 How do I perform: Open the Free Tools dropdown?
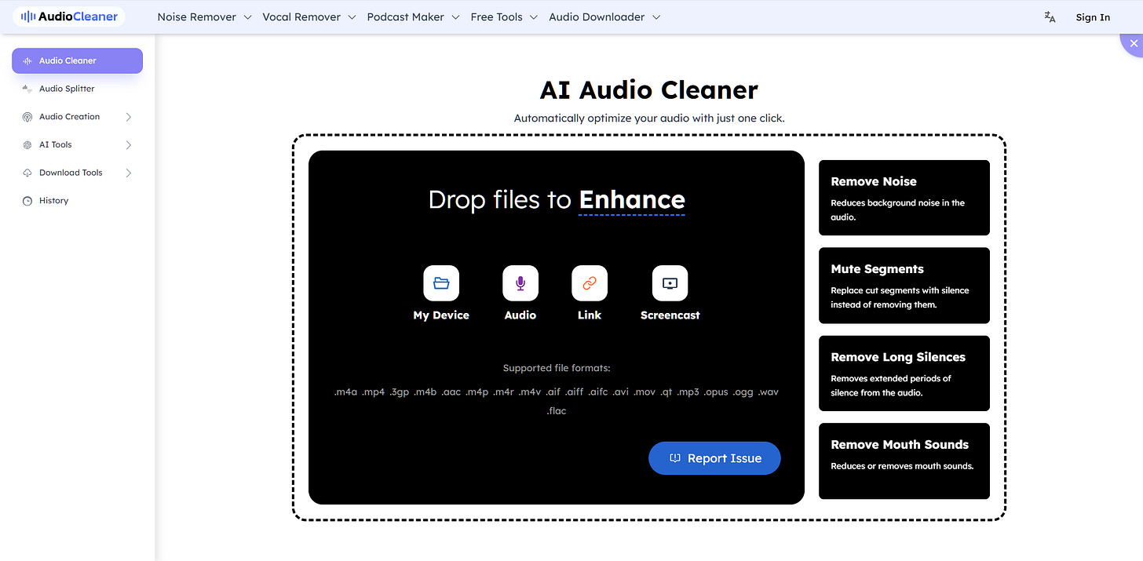pos(503,16)
